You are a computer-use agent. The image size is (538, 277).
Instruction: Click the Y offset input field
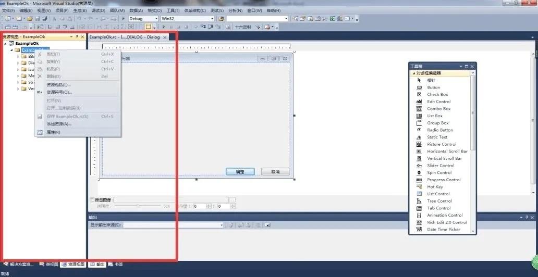[x=224, y=206]
